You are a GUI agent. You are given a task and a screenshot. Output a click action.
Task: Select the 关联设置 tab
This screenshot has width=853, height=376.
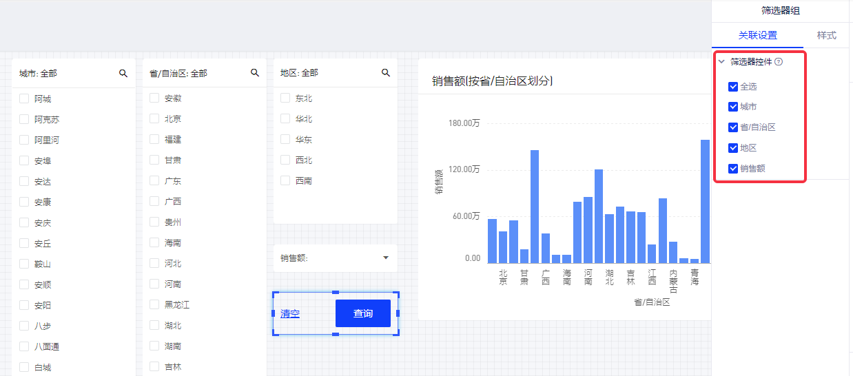[757, 35]
